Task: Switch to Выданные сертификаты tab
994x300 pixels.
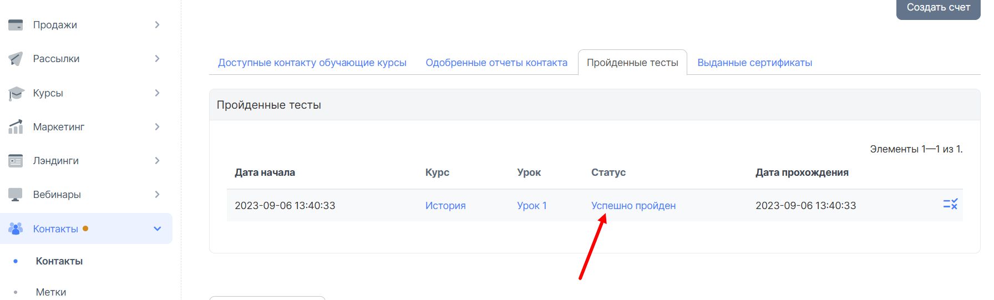Action: (x=755, y=63)
